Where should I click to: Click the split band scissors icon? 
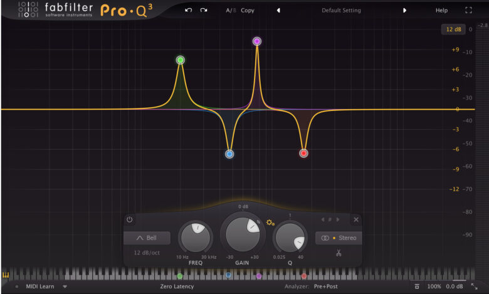pyautogui.click(x=339, y=253)
